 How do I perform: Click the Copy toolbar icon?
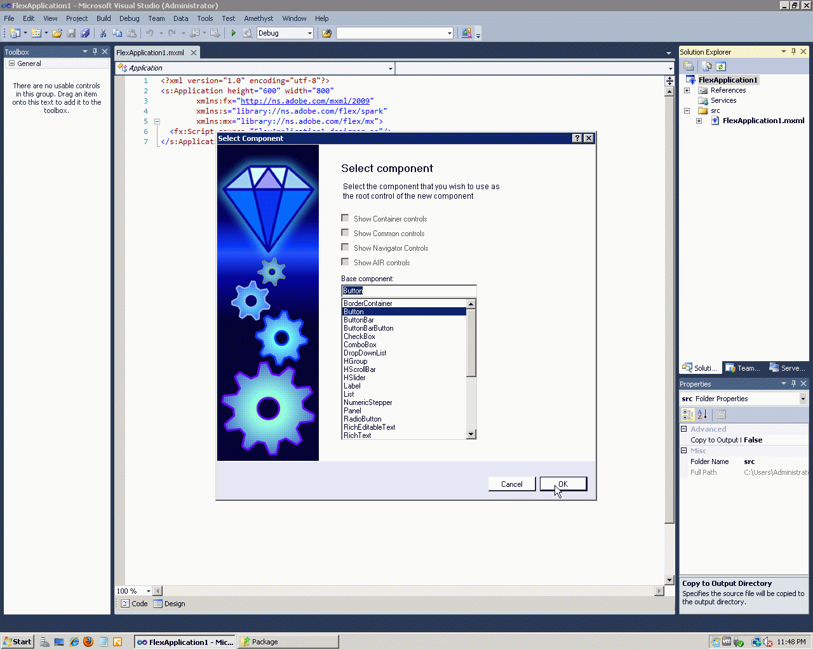pyautogui.click(x=117, y=33)
